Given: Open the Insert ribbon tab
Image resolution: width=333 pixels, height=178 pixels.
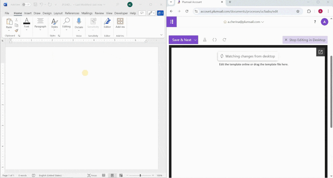Looking at the screenshot, I should tap(28, 13).
